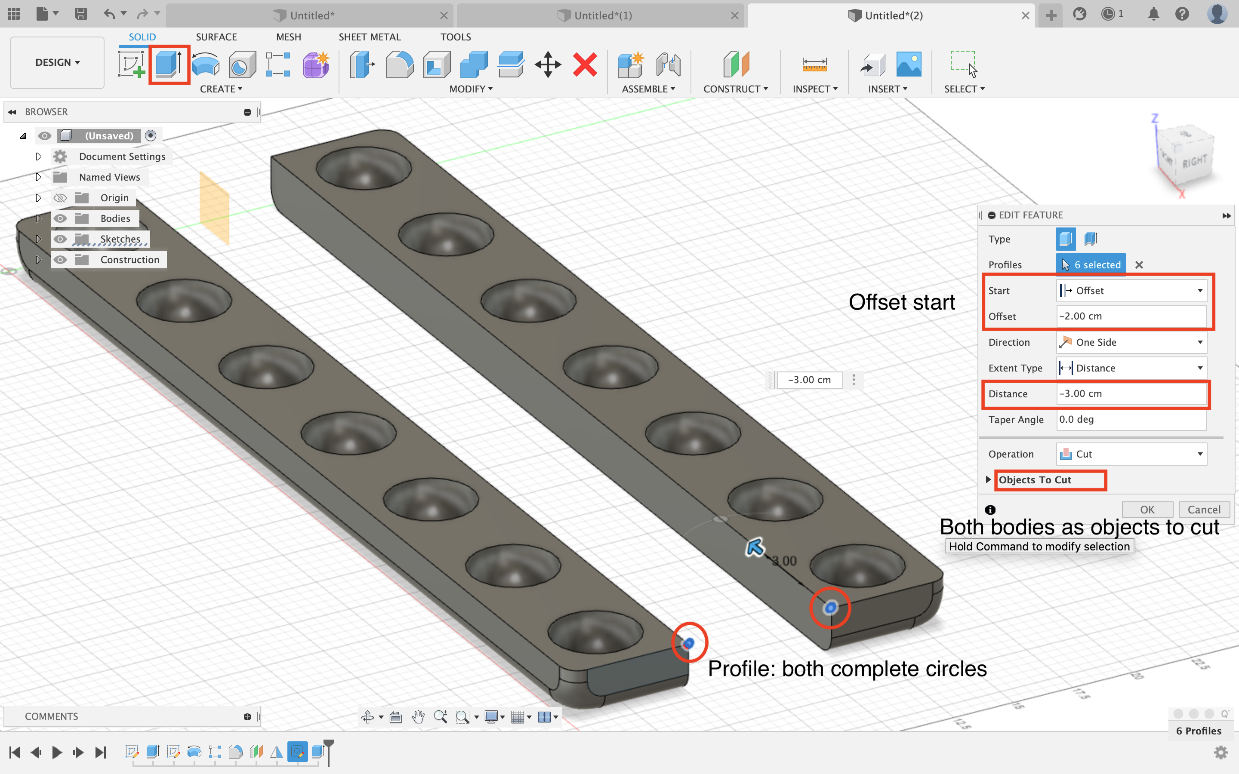This screenshot has width=1239, height=774.
Task: Click the Thin Extrude type icon
Action: click(x=1091, y=239)
